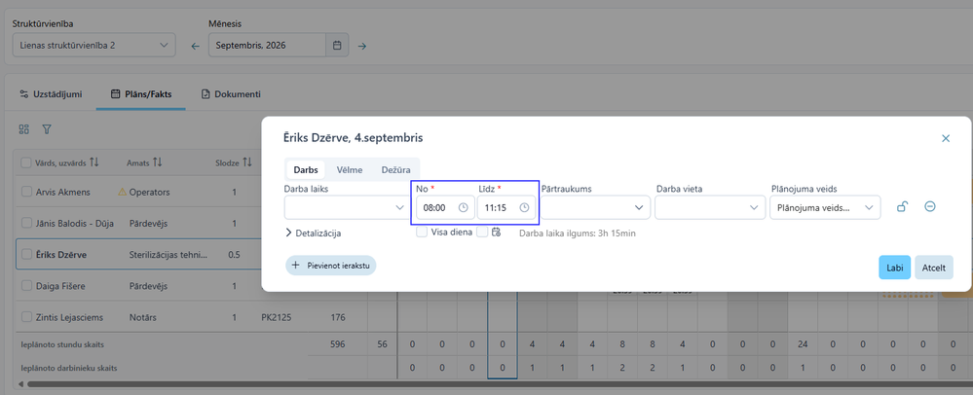The width and height of the screenshot is (973, 395).
Task: Go to the next month with the right arrow
Action: [362, 46]
